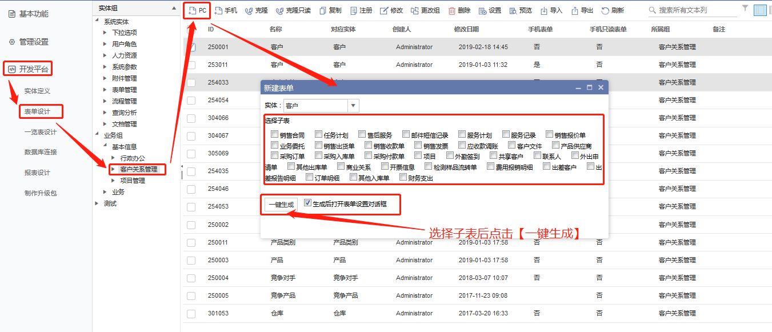Click the PC new form toolbar icon
This screenshot has width=772, height=332.
coord(193,10)
